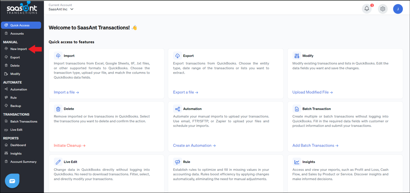Image resolution: width=410 pixels, height=193 pixels.
Task: Click the Live Edit card title
Action: pyautogui.click(x=71, y=162)
